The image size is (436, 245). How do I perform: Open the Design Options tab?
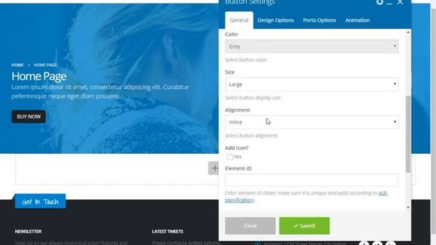pos(275,20)
